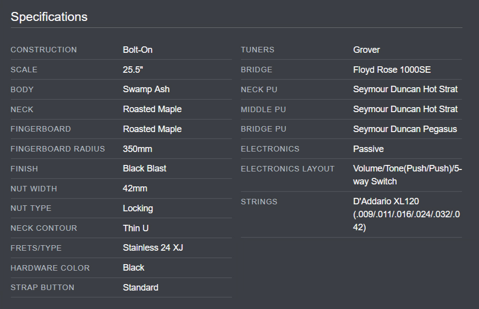The height and width of the screenshot is (309, 479).
Task: Click the ELECTRONICS LAYOUT label
Action: pos(287,168)
